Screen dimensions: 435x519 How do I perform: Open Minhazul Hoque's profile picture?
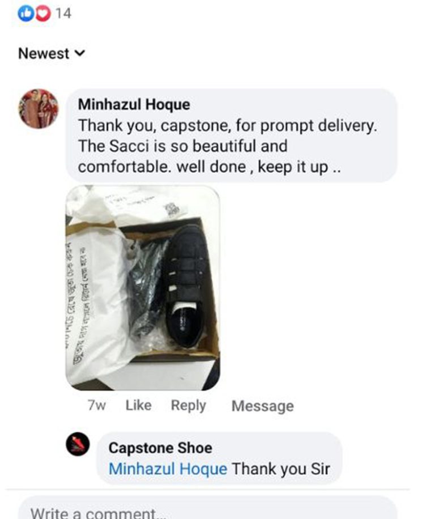click(x=39, y=109)
